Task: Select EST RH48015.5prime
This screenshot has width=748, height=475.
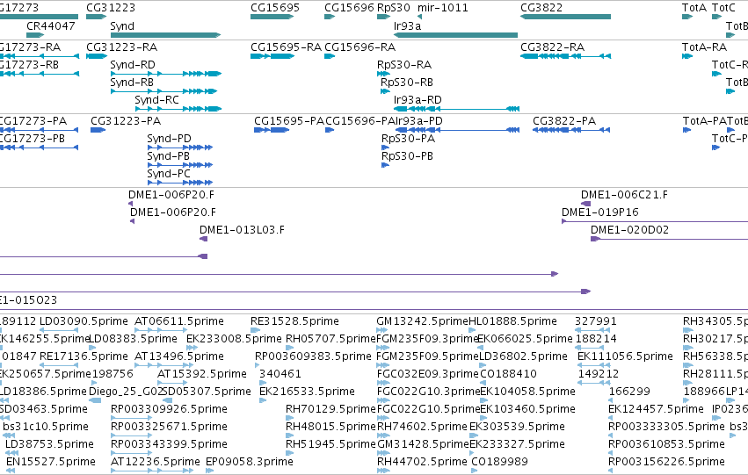Action: click(x=289, y=435)
